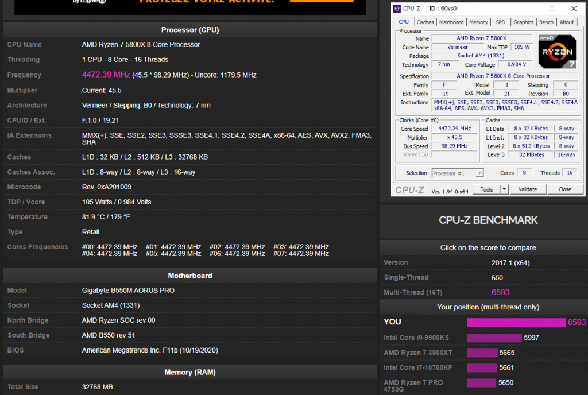The width and height of the screenshot is (588, 395).
Task: Click the benchmark Version 2017.1 (x64) value
Action: pos(510,263)
